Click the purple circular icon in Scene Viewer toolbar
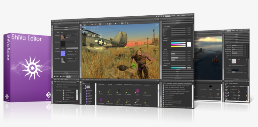Image resolution: width=258 pixels, height=127 pixels. pyautogui.click(x=111, y=24)
